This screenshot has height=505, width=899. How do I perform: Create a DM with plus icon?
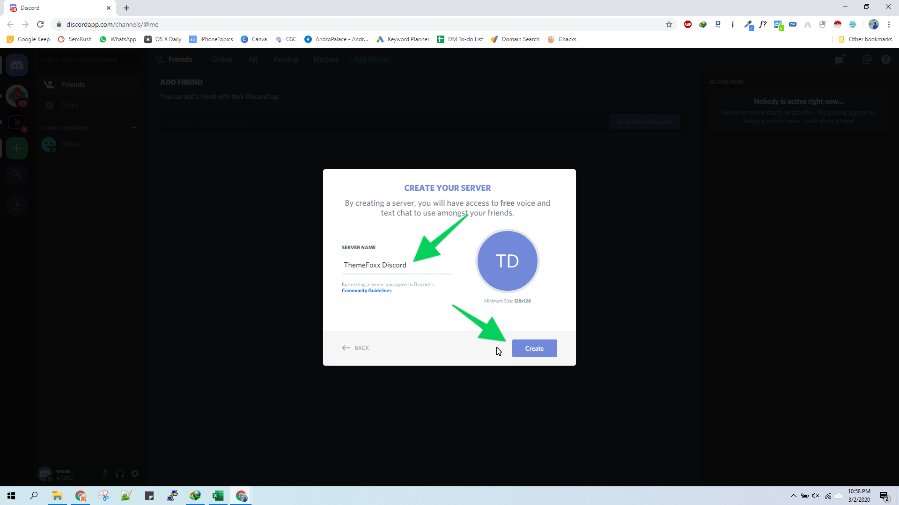pos(134,128)
